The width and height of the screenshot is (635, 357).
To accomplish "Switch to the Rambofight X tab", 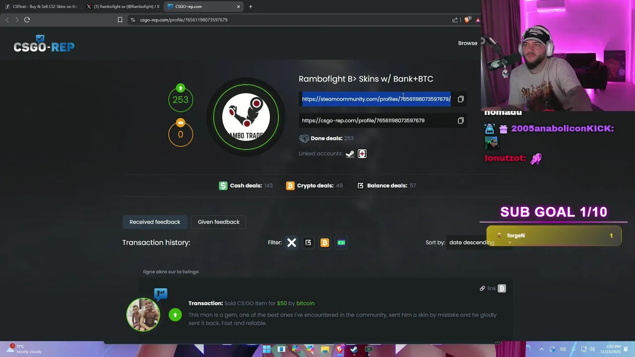I will coord(123,6).
